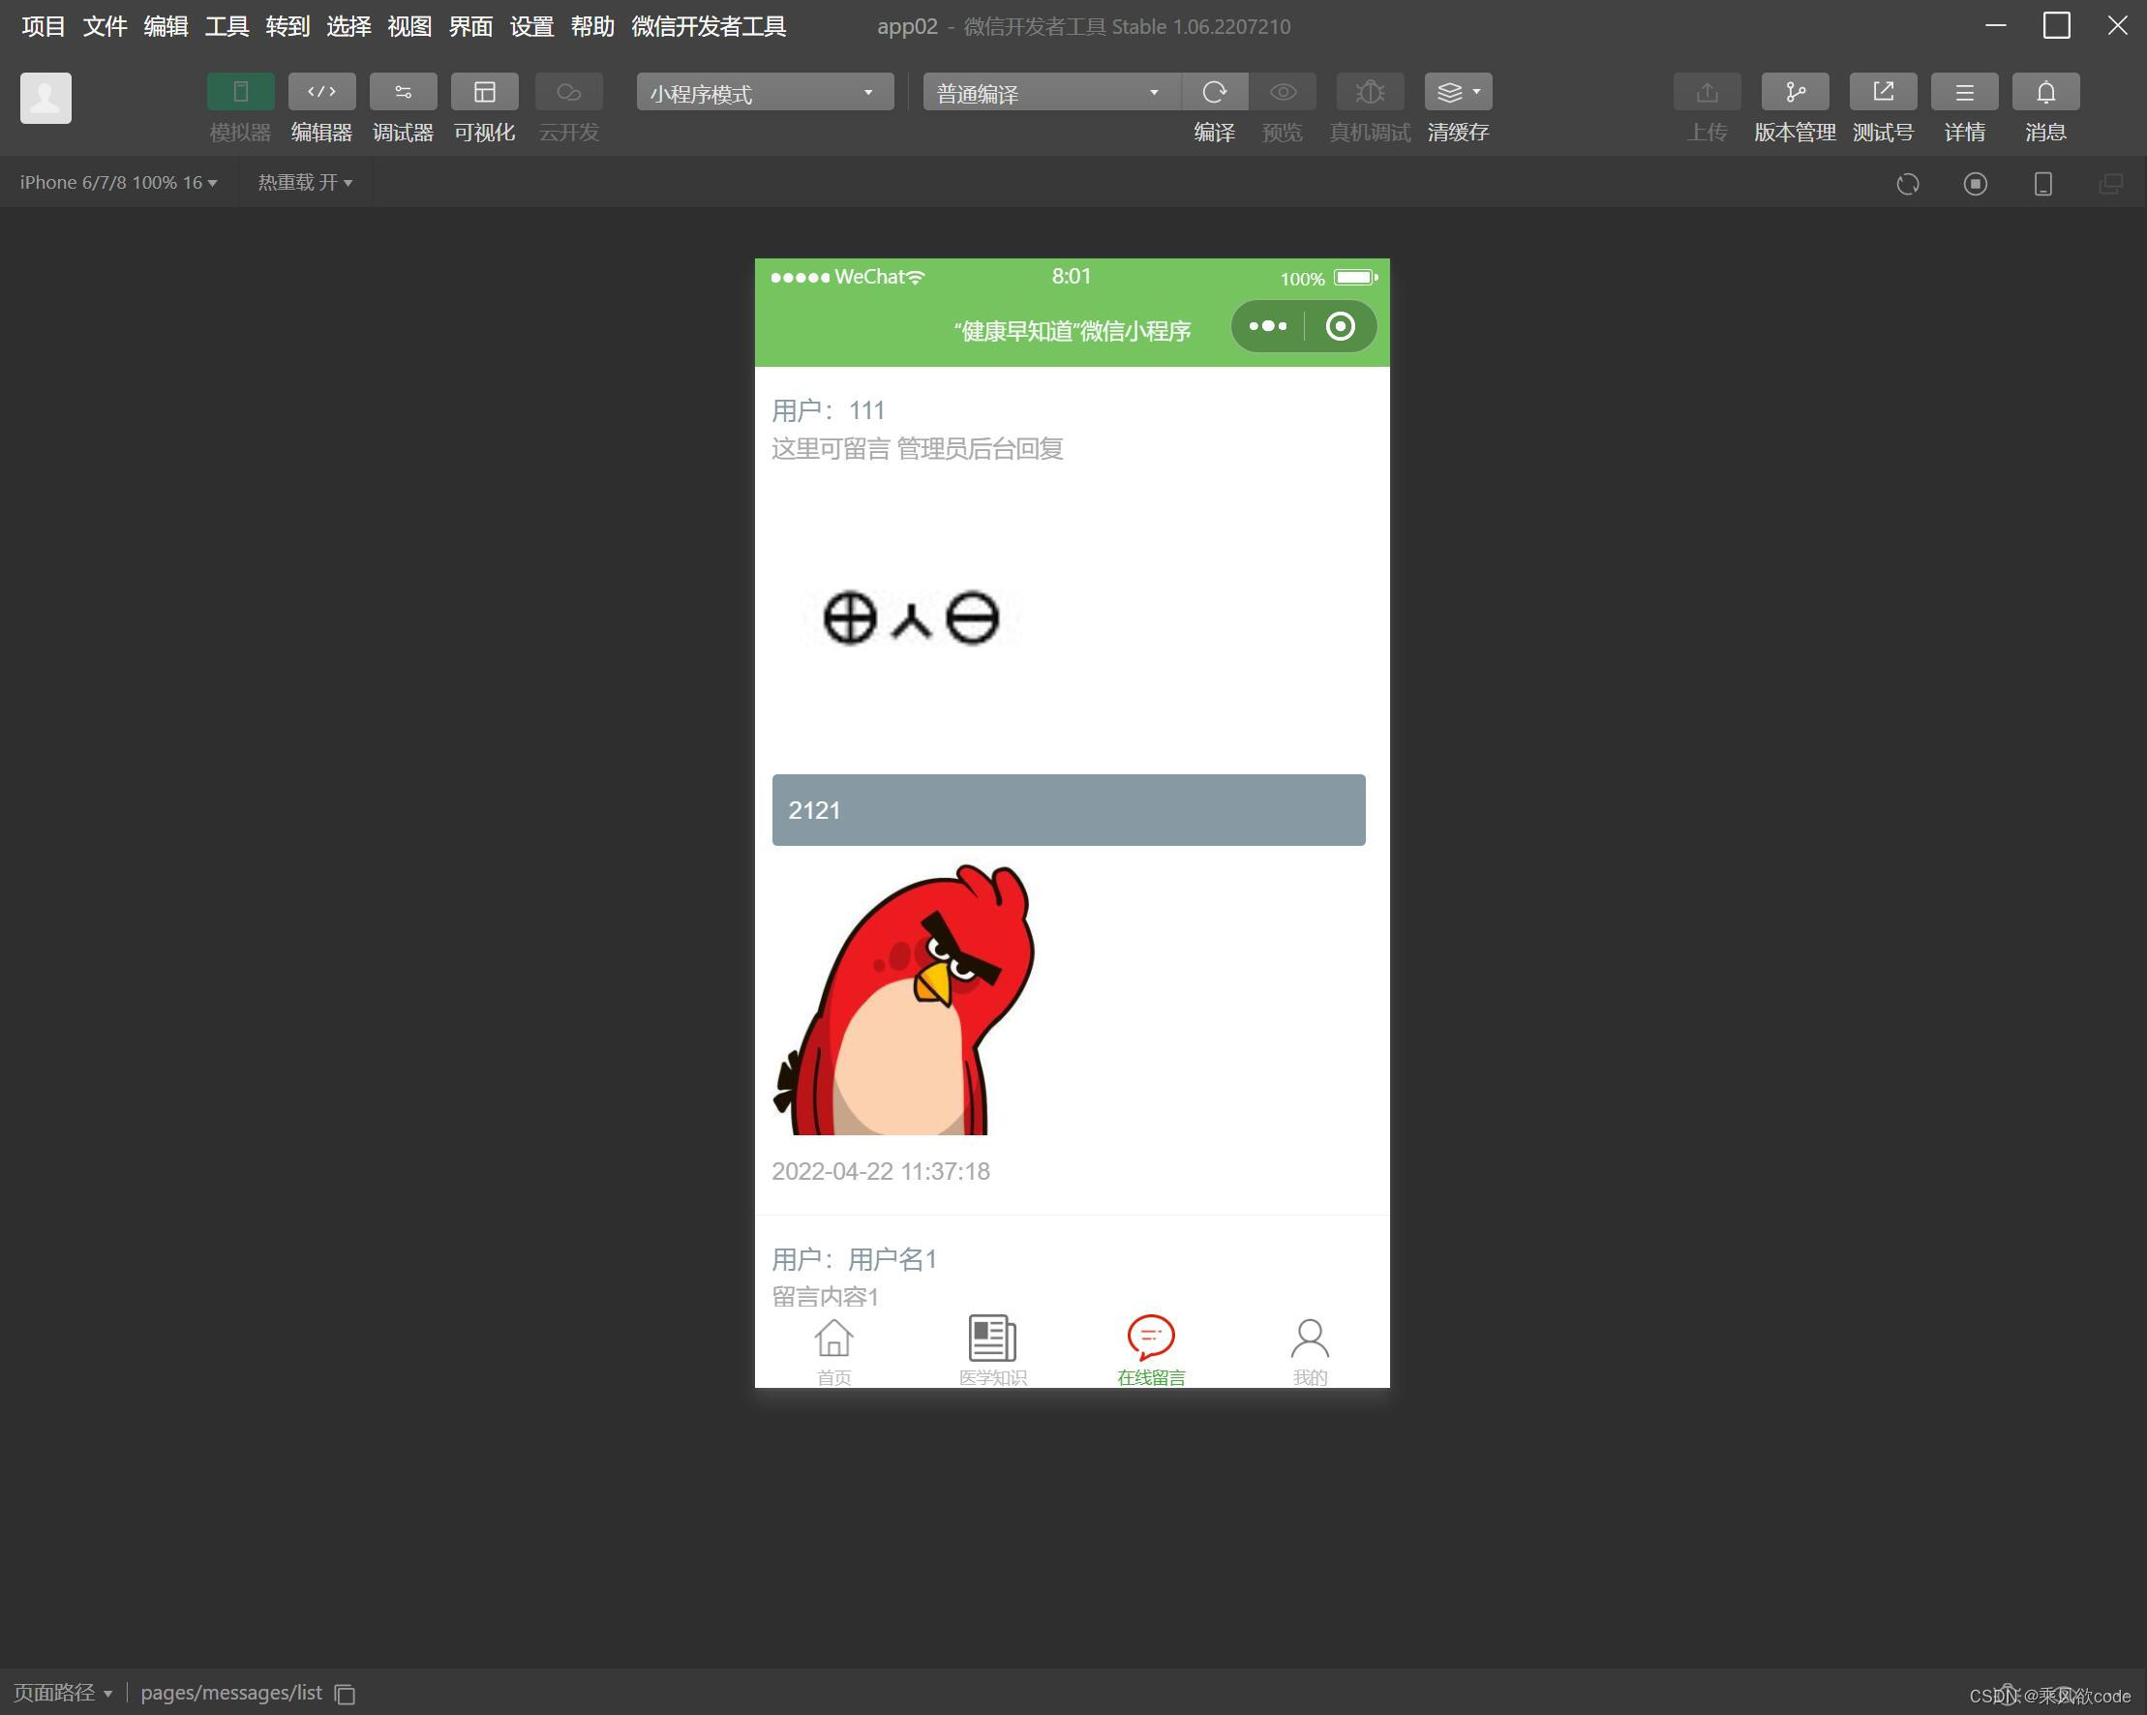
Task: Toggle the 模拟器 (simulator) panel
Action: tap(239, 105)
